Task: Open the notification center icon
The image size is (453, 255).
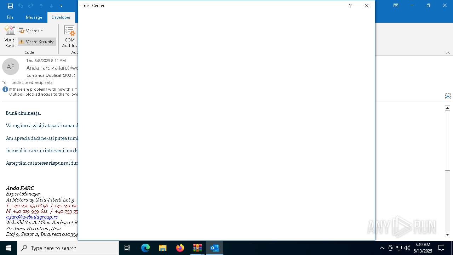Action: click(x=441, y=248)
